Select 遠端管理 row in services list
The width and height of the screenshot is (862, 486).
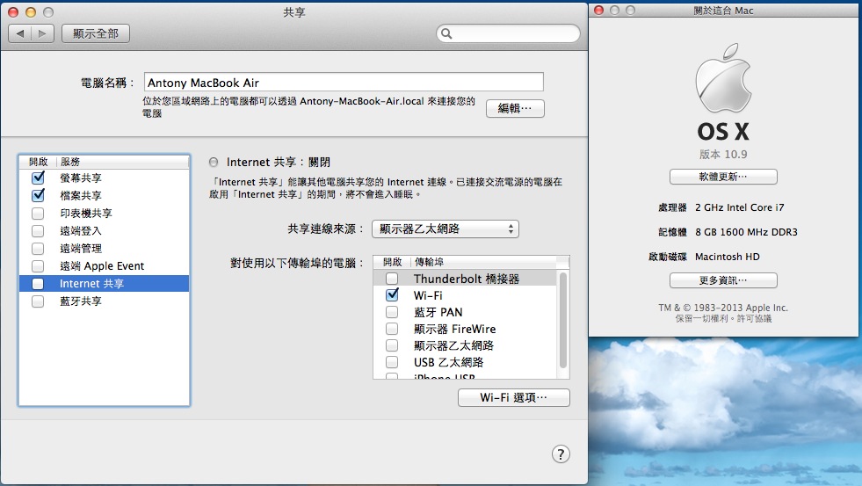pyautogui.click(x=105, y=249)
